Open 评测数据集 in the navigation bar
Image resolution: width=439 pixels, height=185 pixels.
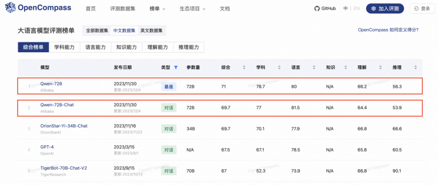[123, 9]
